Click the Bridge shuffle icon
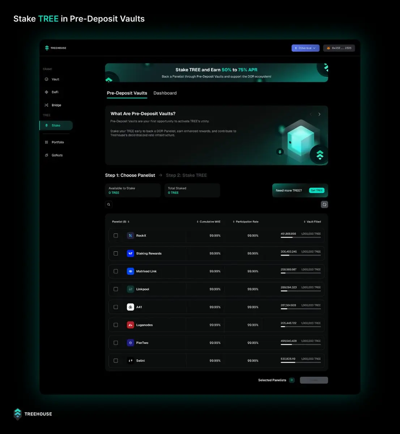400x434 pixels. 46,105
